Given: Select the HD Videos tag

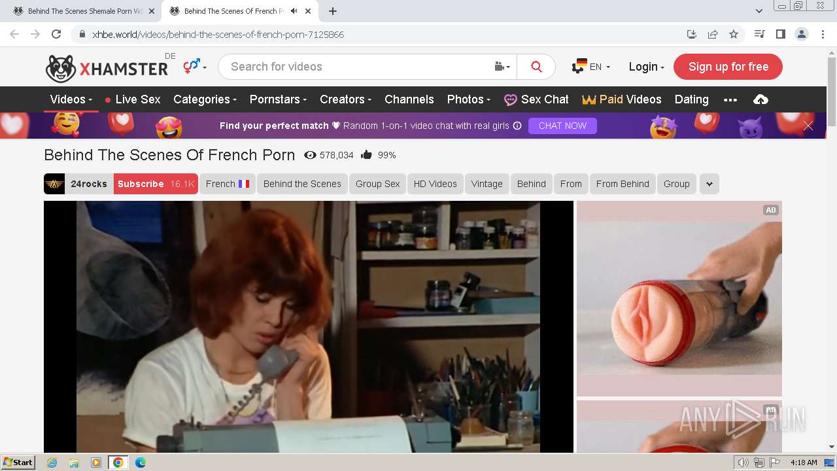Looking at the screenshot, I should [435, 184].
